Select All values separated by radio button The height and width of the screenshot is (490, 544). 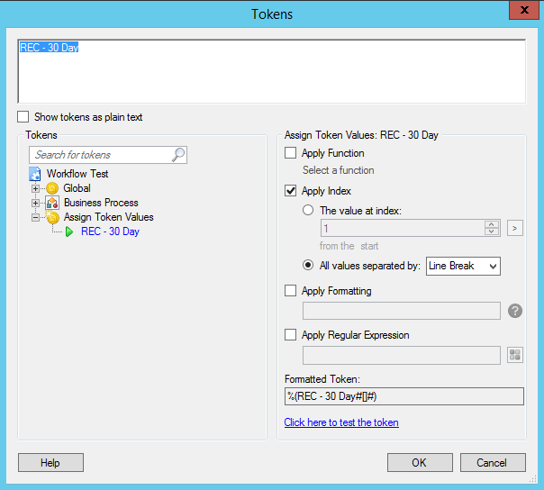(x=308, y=266)
